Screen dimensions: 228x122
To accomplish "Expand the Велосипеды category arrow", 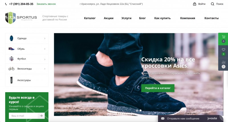I will (x=45, y=69).
